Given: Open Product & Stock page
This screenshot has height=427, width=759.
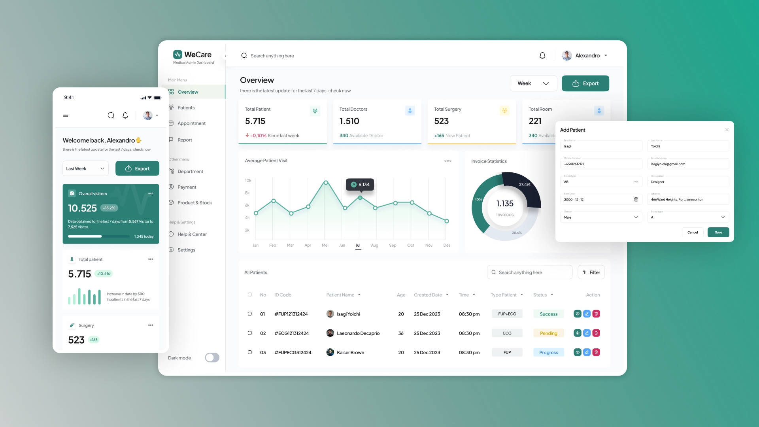Looking at the screenshot, I should (x=194, y=202).
